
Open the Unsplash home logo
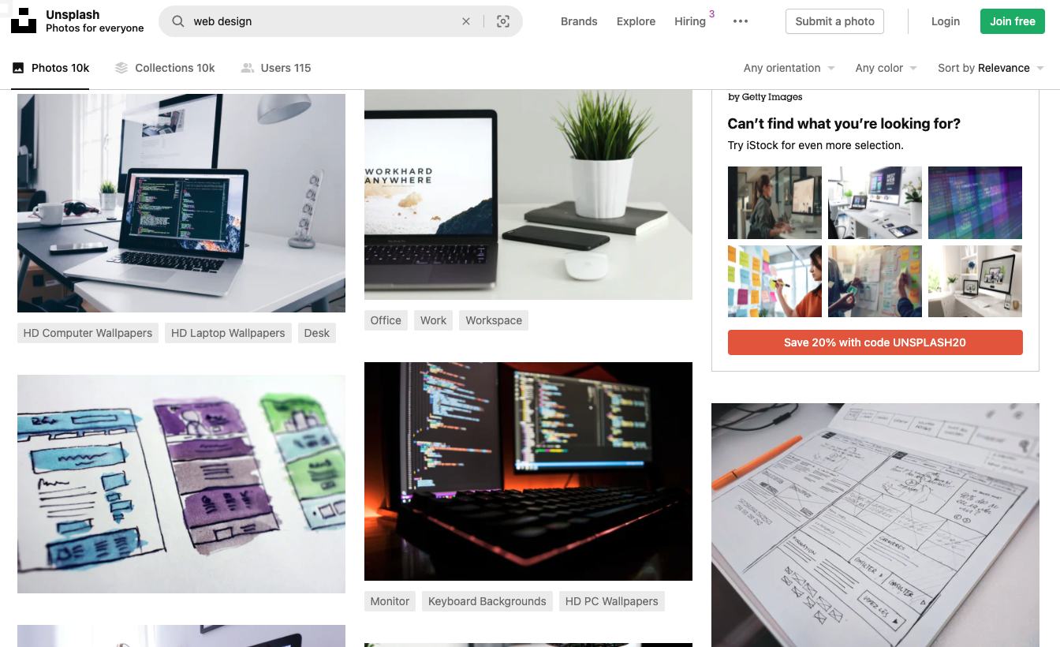click(x=24, y=21)
